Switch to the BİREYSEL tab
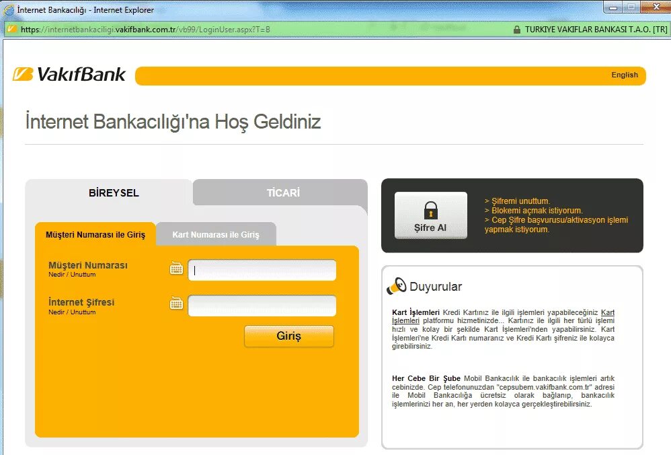The height and width of the screenshot is (455, 671). 114,193
